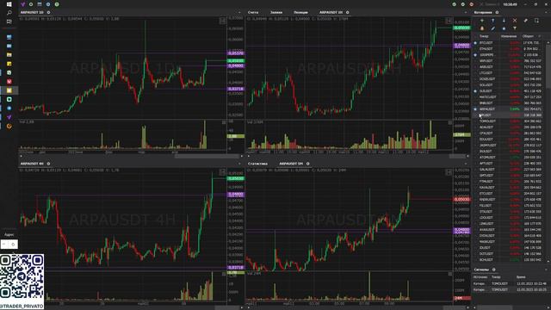The image size is (551, 310).
Task: Select the ETHUSDT row in quotes
Action: 510,49
